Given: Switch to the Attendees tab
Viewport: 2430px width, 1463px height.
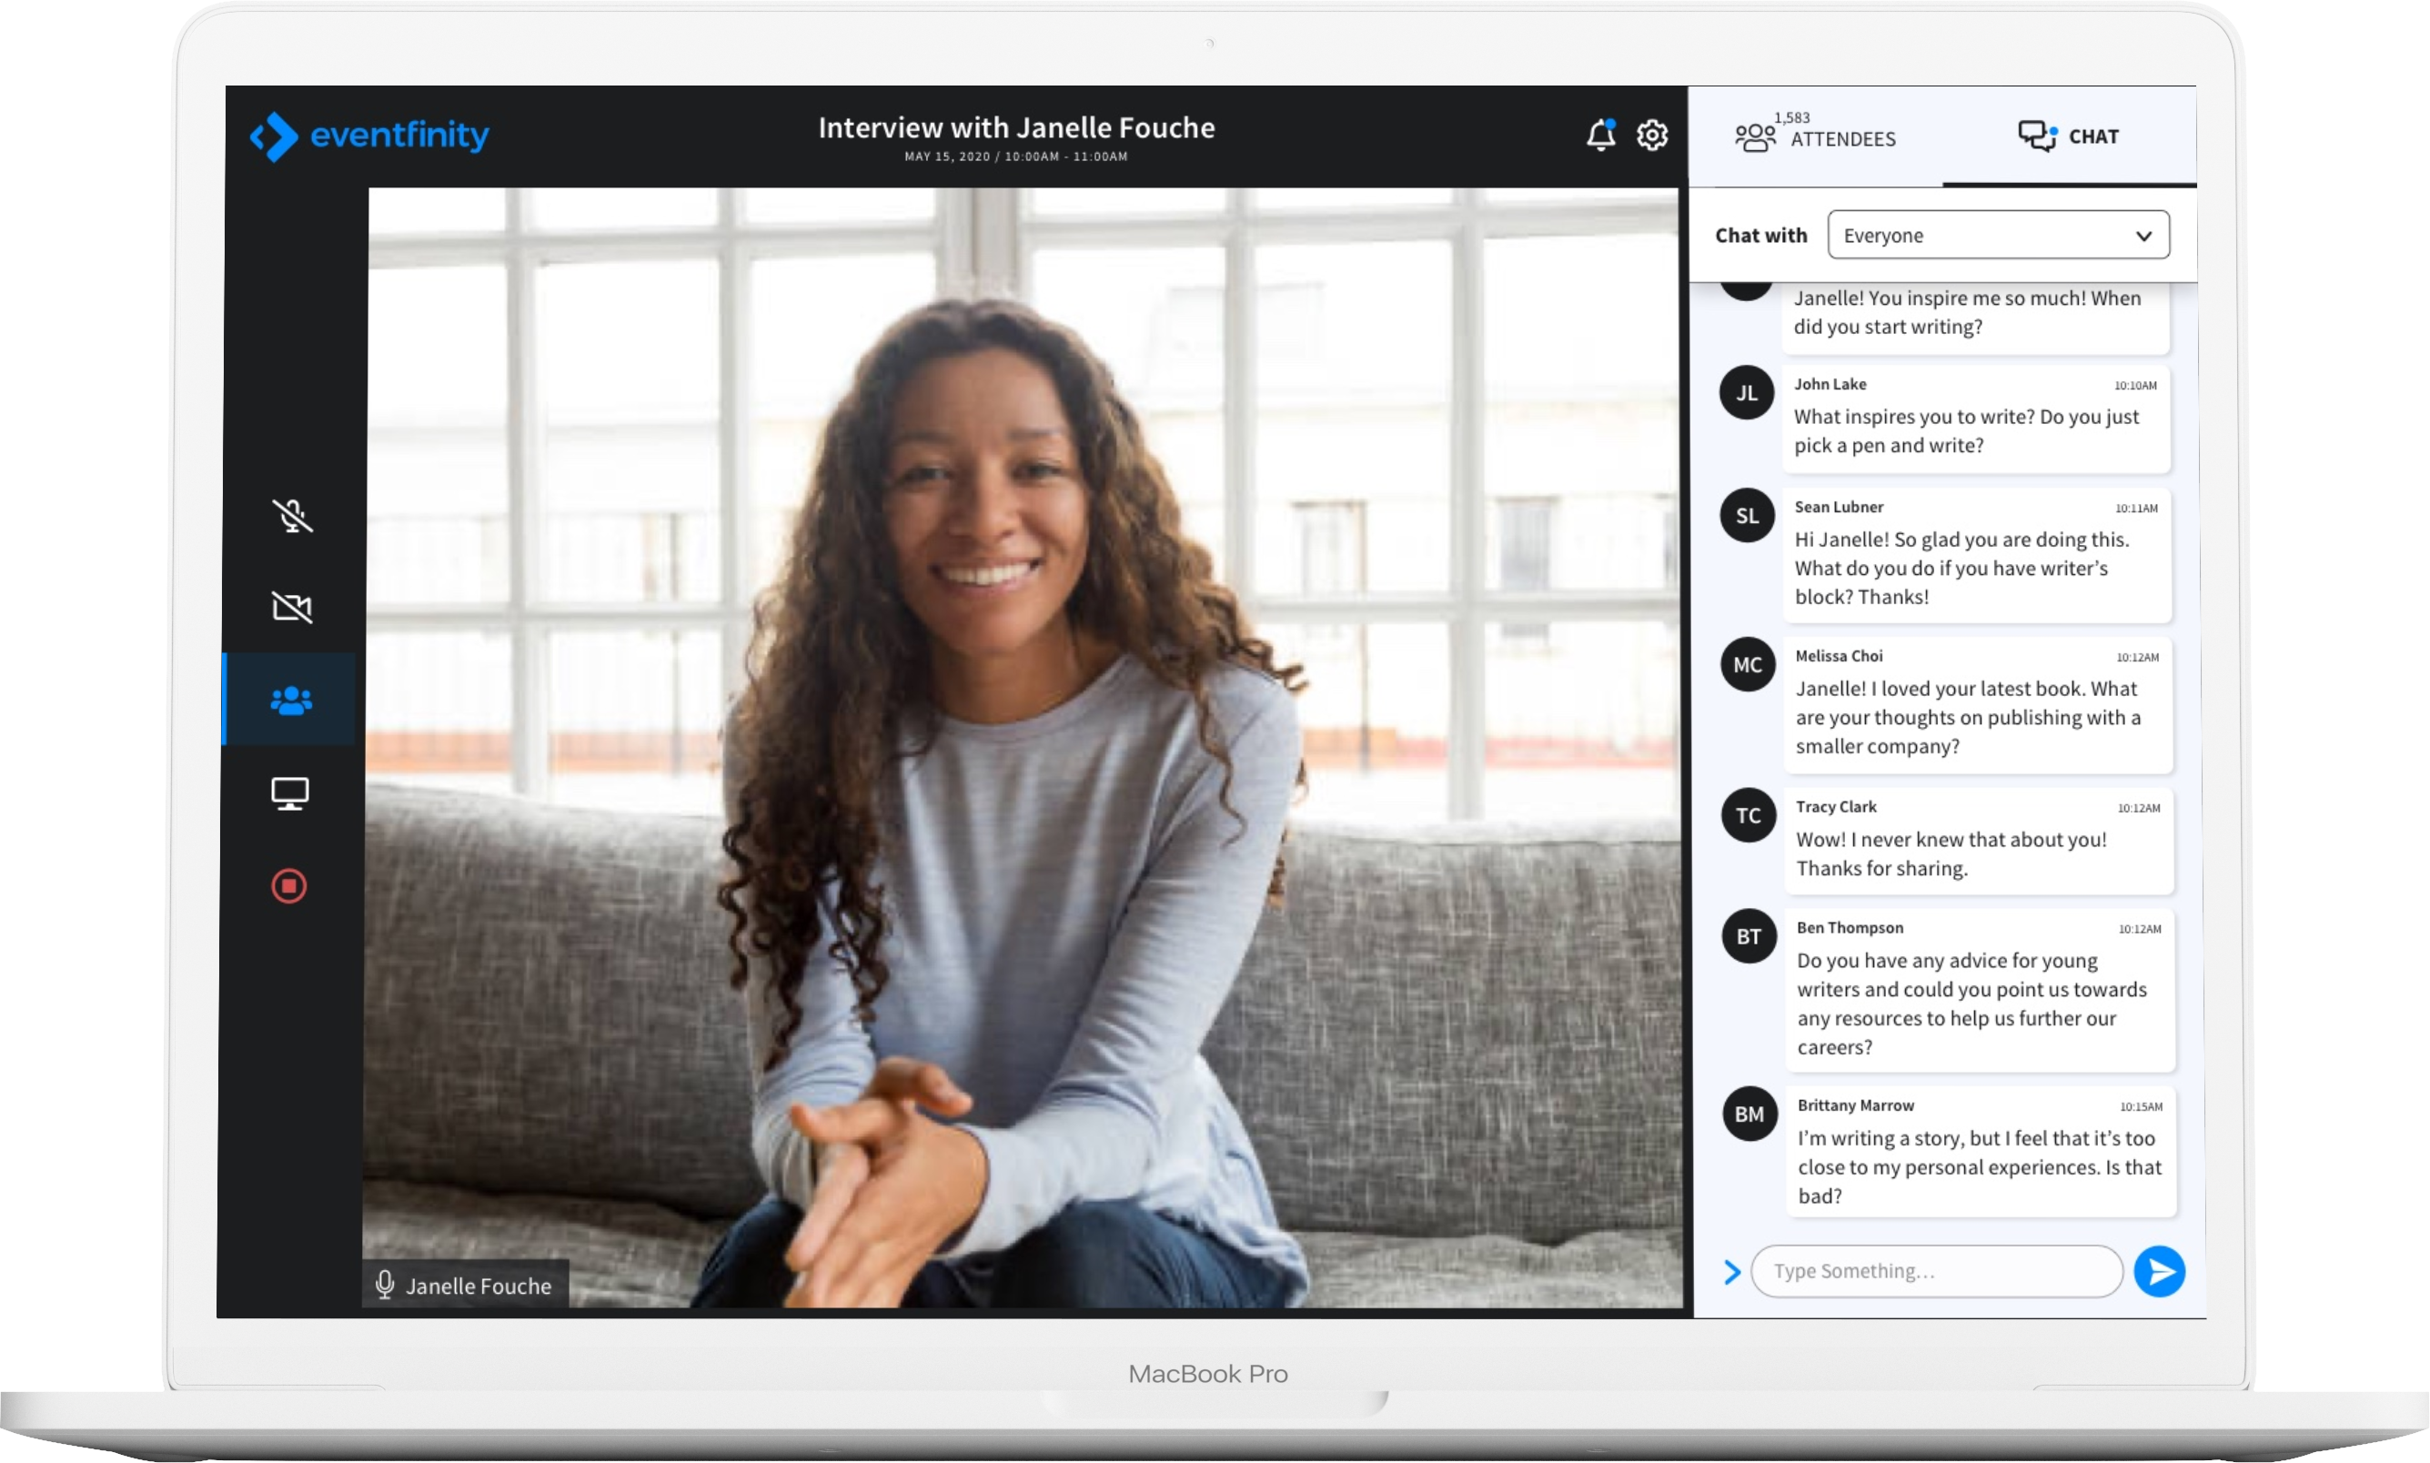Looking at the screenshot, I should (1815, 136).
